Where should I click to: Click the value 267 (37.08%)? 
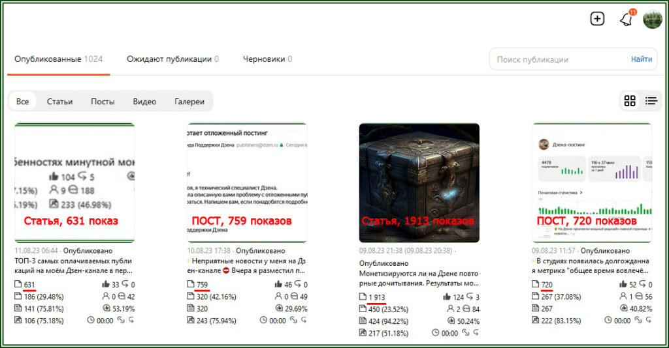click(561, 297)
